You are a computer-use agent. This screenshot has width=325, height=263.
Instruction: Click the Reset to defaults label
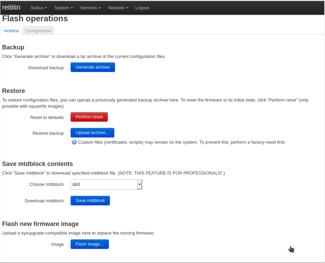(x=47, y=118)
